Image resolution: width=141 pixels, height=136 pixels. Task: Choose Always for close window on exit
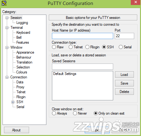pos(54,113)
